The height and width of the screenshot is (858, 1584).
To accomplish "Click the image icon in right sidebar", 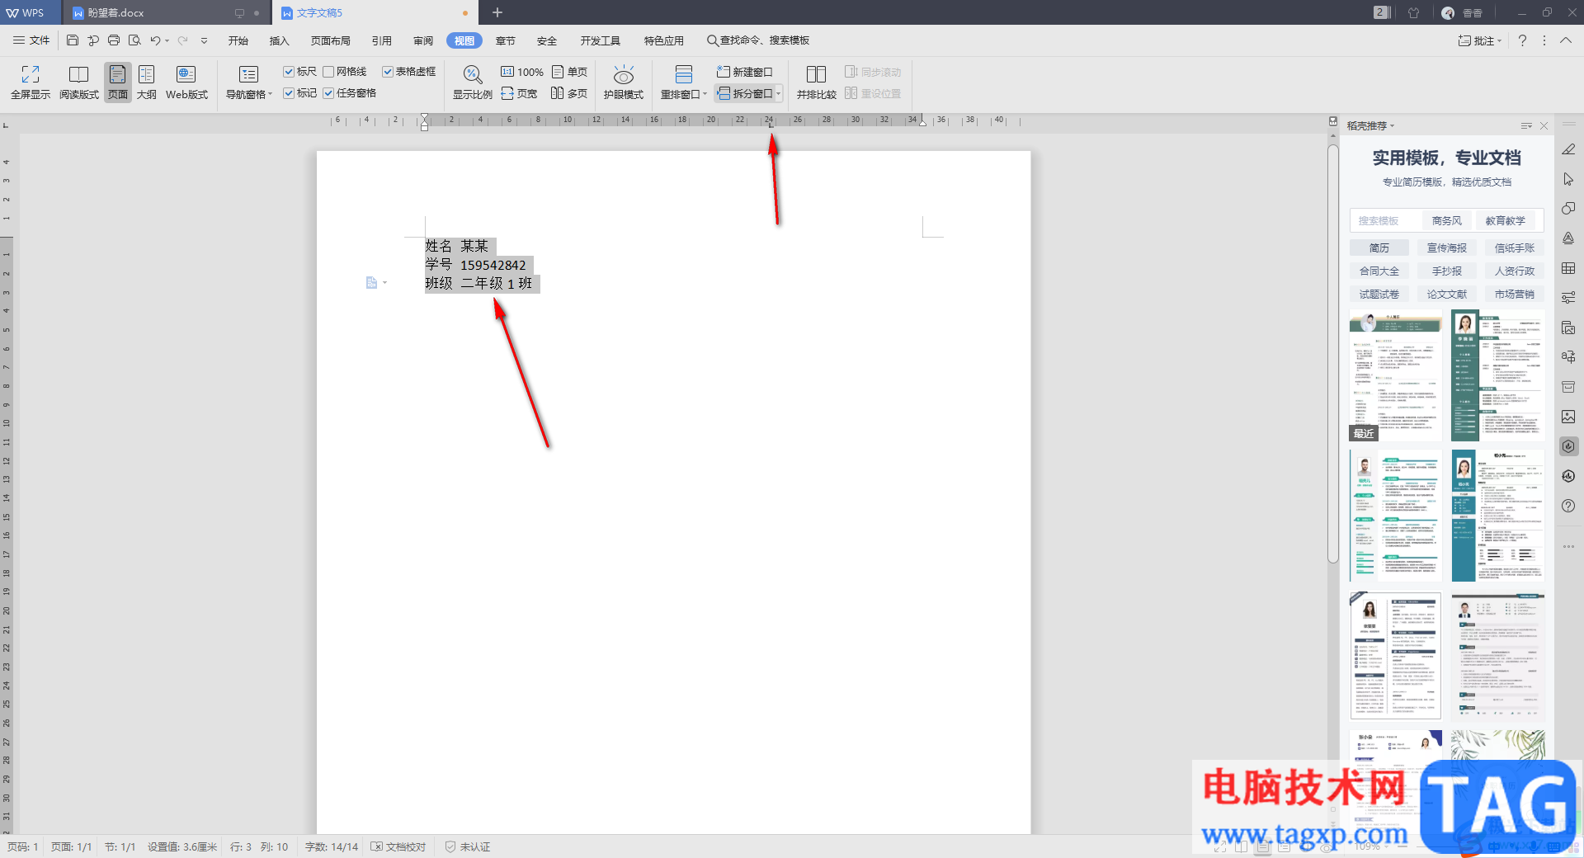I will point(1568,417).
